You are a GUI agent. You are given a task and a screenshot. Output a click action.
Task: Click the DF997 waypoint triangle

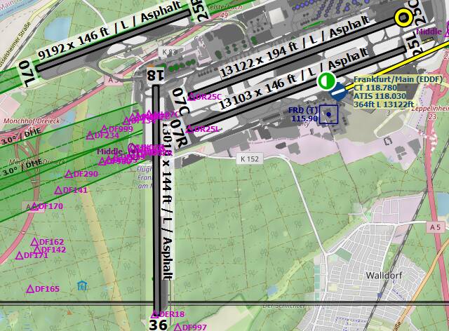coord(178,327)
